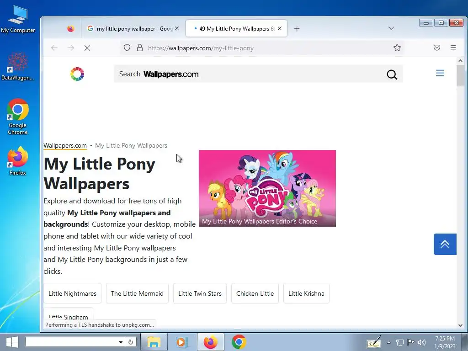Open the Little Nightmares tag
The width and height of the screenshot is (468, 351).
click(73, 293)
